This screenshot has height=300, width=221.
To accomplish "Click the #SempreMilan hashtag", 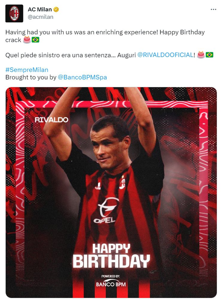I will [27, 70].
